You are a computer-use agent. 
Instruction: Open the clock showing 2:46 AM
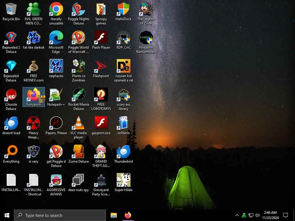[x=270, y=215]
